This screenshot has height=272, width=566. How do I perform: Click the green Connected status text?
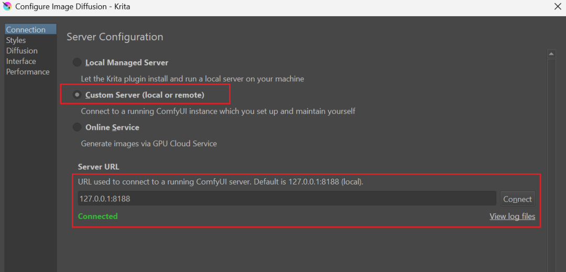[x=98, y=216]
